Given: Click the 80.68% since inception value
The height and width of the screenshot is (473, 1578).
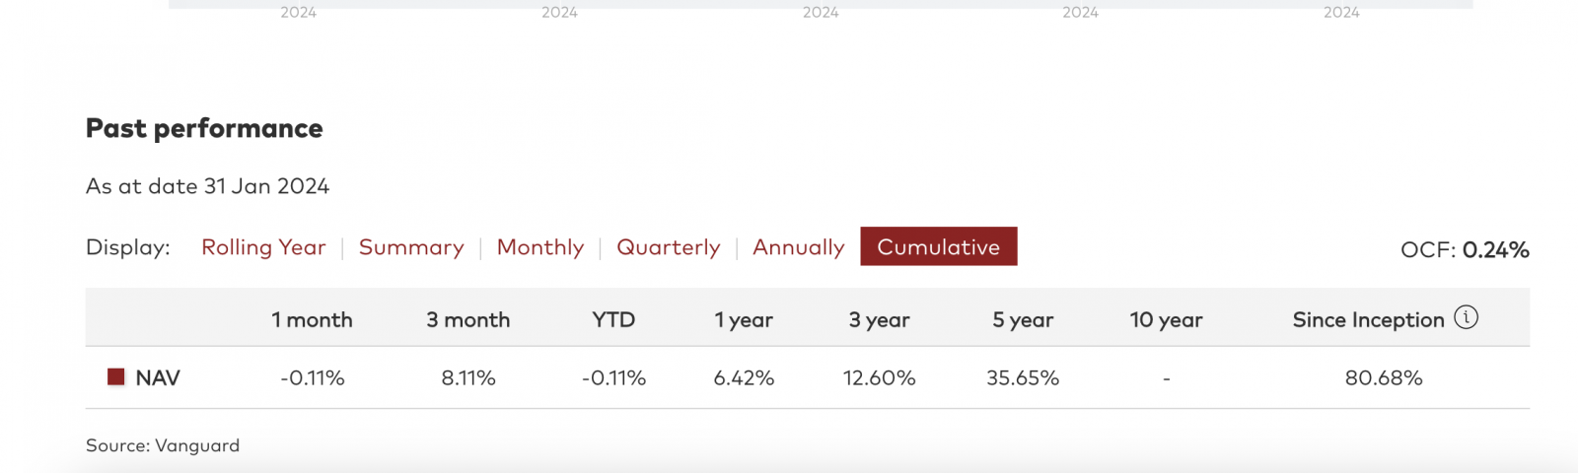Looking at the screenshot, I should point(1384,377).
